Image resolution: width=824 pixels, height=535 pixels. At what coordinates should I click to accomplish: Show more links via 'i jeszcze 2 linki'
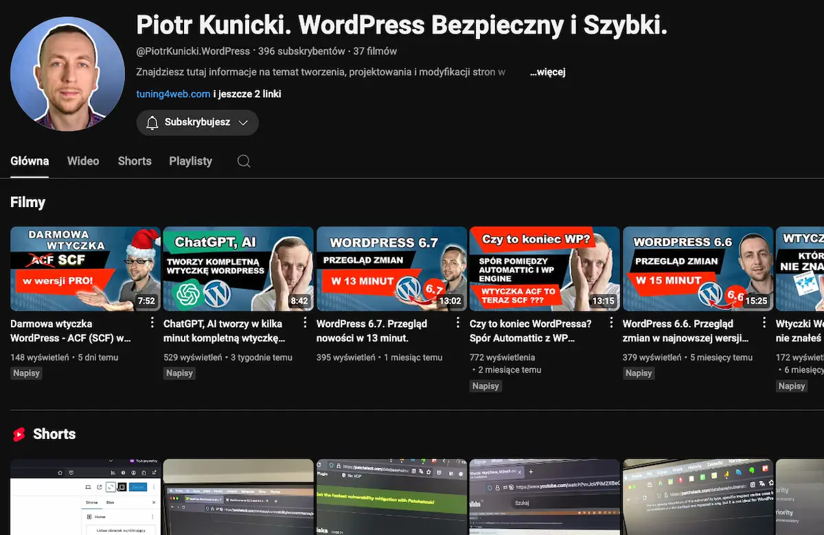pos(247,94)
